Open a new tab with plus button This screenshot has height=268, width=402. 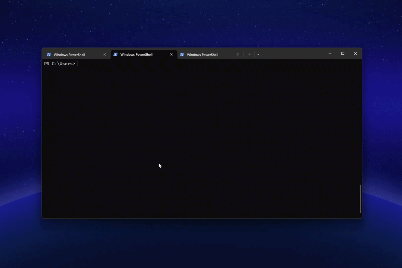point(250,54)
